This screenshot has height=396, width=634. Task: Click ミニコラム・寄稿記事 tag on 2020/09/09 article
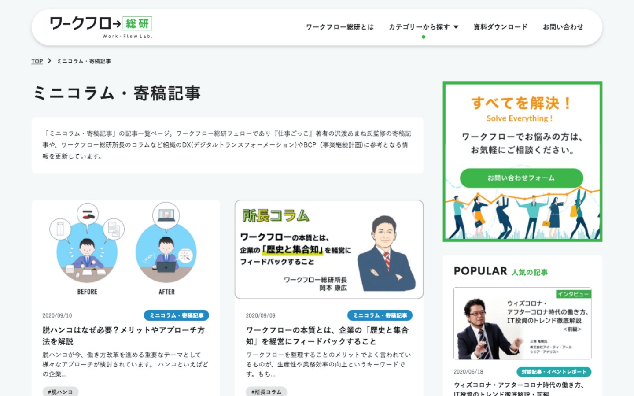(380, 315)
